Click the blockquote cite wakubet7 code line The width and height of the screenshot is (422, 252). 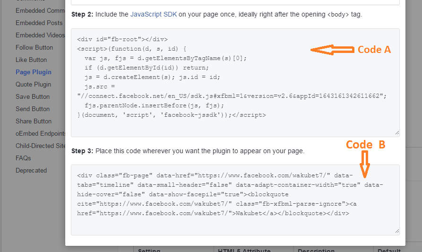click(x=216, y=204)
